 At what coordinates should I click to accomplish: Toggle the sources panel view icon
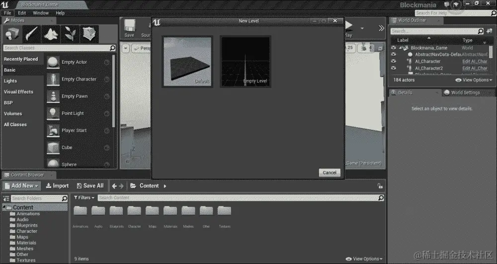pos(6,198)
